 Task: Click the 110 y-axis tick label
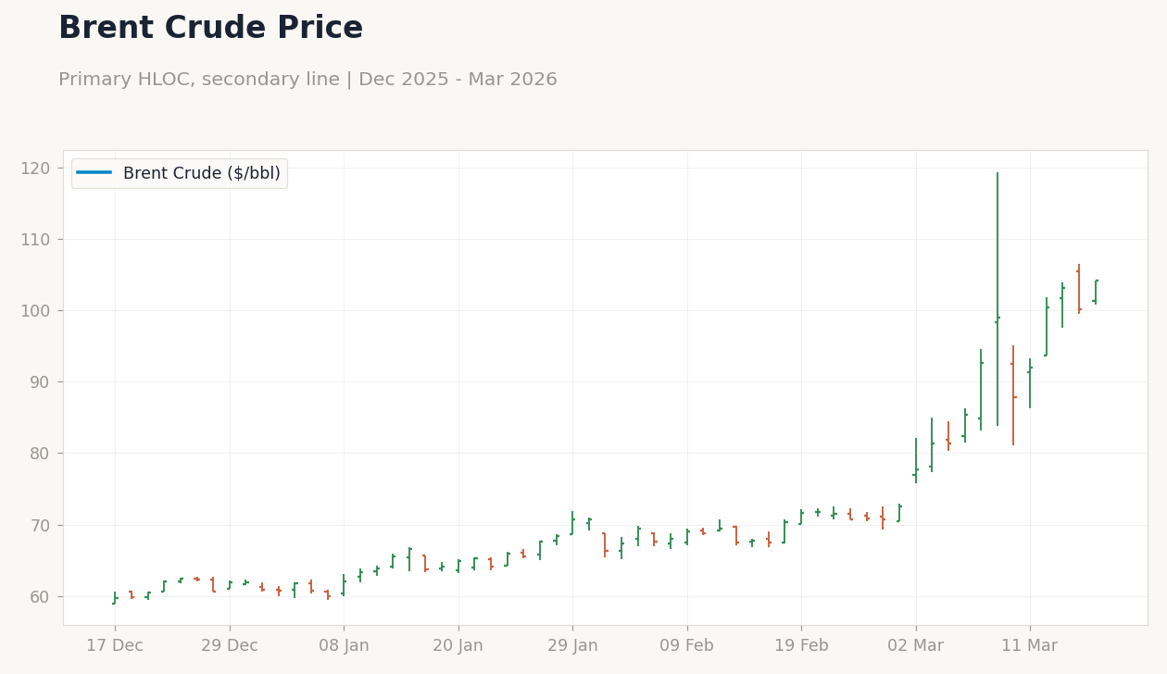[35, 240]
